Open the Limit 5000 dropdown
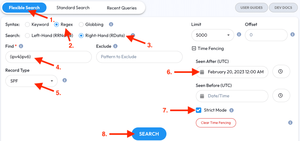Image resolution: width=300 pixels, height=141 pixels. pos(213,35)
